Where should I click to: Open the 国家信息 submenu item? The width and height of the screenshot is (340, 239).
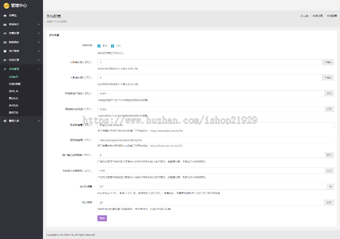(14, 98)
